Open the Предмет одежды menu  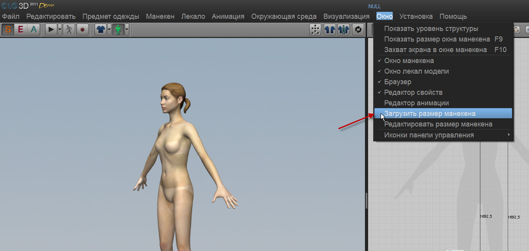pos(111,16)
